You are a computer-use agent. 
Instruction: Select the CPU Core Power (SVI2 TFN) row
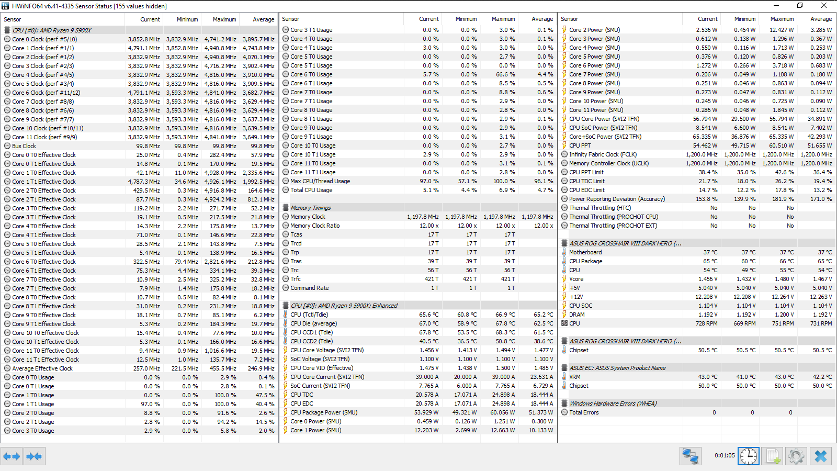(697, 119)
